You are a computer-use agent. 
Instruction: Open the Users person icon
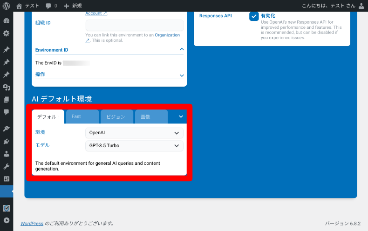pyautogui.click(x=7, y=154)
